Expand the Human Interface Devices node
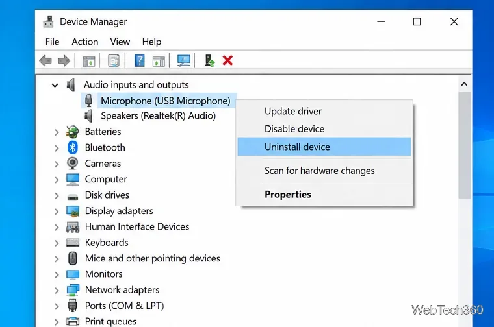494x327 pixels. point(57,227)
